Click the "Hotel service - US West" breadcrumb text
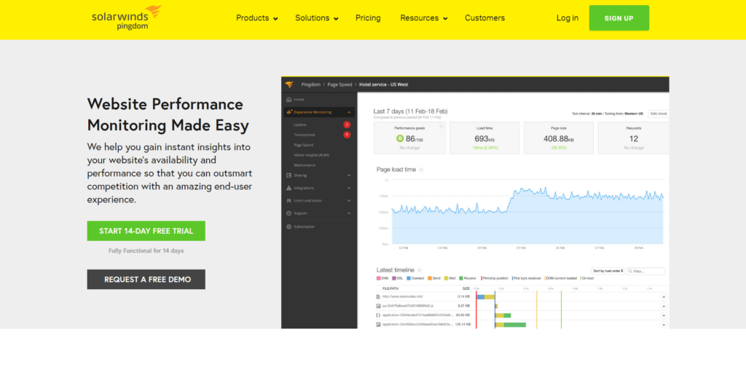 coord(383,84)
